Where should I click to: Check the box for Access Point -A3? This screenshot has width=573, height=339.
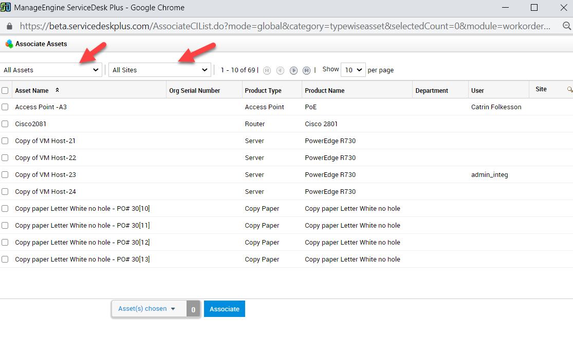pyautogui.click(x=5, y=107)
